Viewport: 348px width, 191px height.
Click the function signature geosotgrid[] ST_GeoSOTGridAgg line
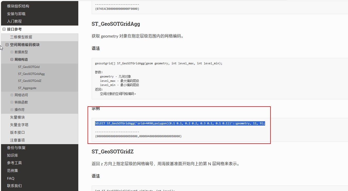pyautogui.click(x=159, y=63)
